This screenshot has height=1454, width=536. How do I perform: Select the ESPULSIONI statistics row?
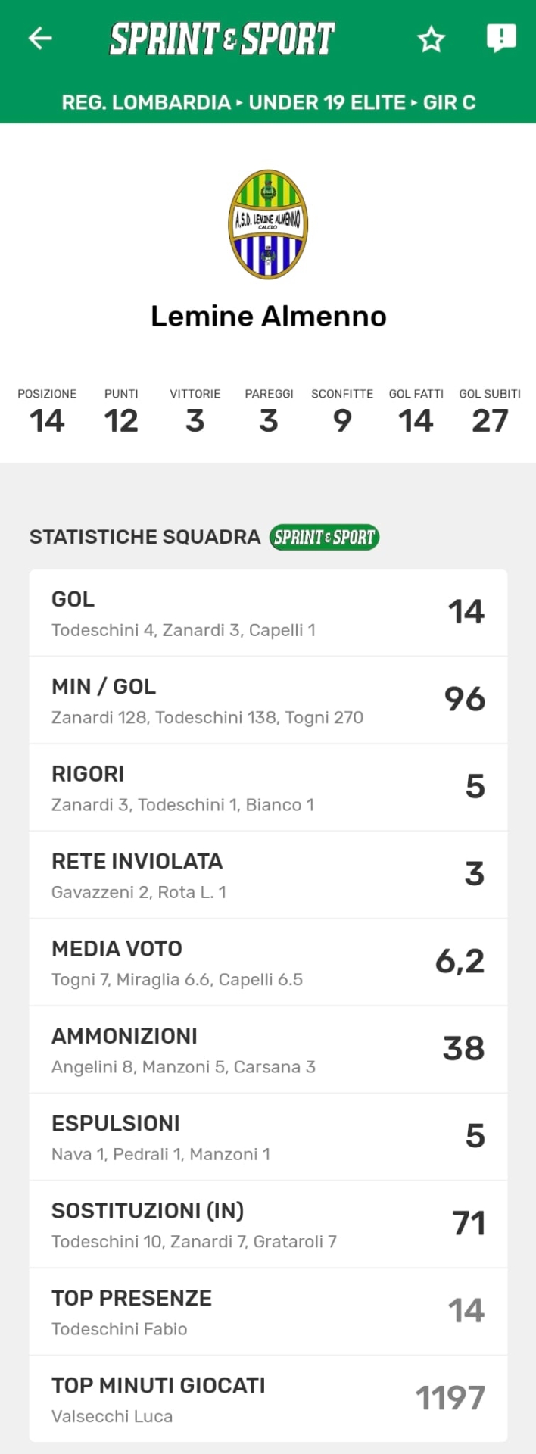pos(268,1137)
